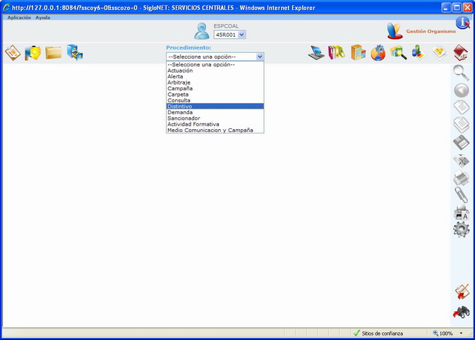Choose Consulta from the procedure list
475x340 pixels.
click(x=215, y=100)
